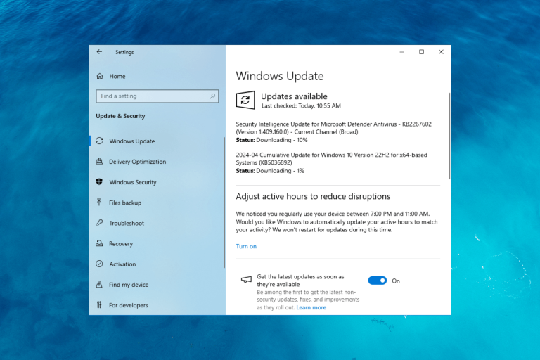
Task: Close the Settings window
Action: pos(441,51)
